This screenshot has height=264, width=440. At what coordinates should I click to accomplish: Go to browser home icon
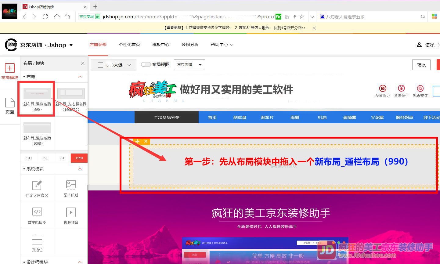point(57,17)
